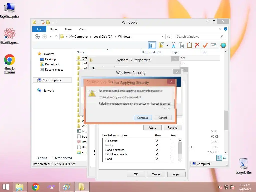Screen dimensions: 256x192
Task: Check Deny for List folder contents
Action: 172,154
